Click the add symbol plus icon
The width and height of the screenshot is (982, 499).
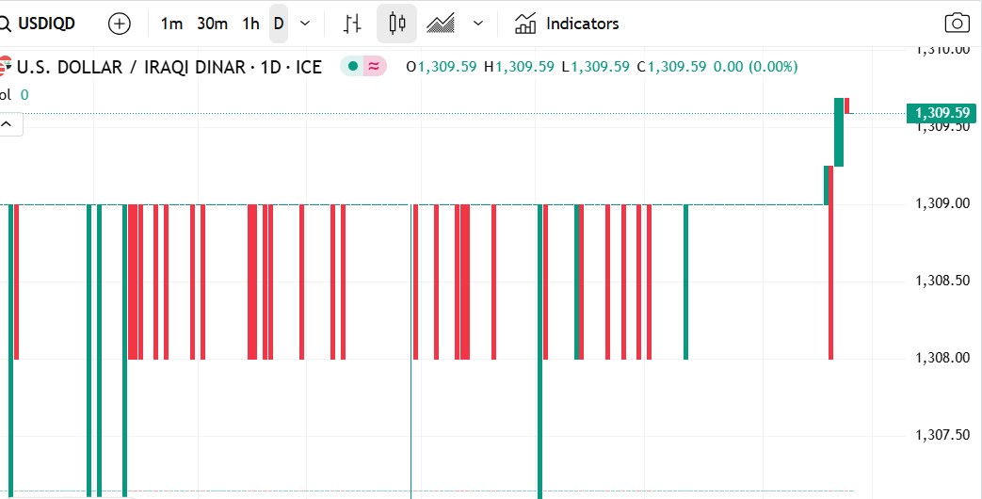pos(119,24)
